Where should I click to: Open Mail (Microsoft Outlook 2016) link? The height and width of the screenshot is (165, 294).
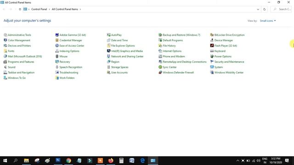25,56
